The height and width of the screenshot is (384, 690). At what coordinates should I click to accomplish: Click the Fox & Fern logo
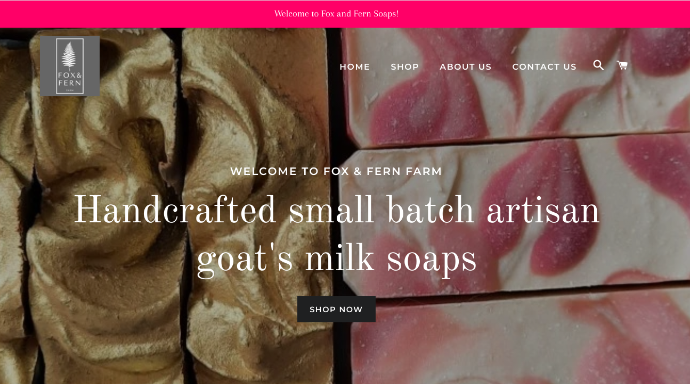pos(70,66)
